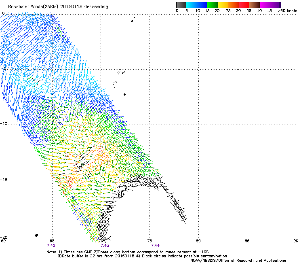Click the red 30-35 knots legend segment
The height and width of the screenshot is (263, 299).
[244, 5]
